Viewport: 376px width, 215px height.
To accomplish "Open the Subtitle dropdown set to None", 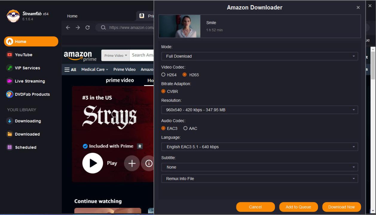I will point(259,167).
